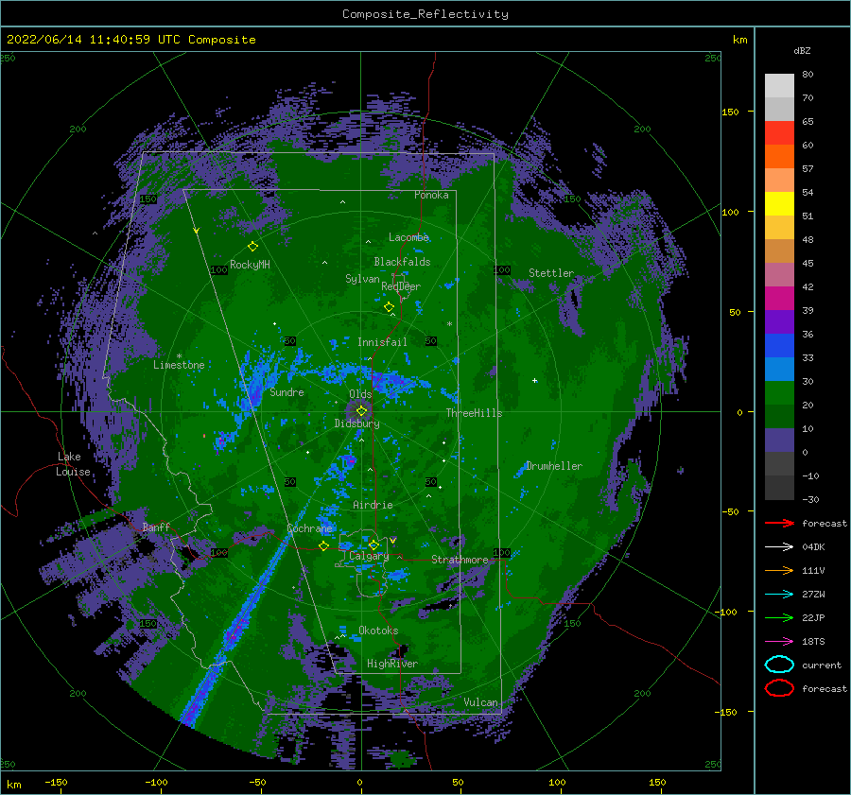The image size is (851, 795).
Task: Click the red forecast arrow in legend
Action: [779, 523]
